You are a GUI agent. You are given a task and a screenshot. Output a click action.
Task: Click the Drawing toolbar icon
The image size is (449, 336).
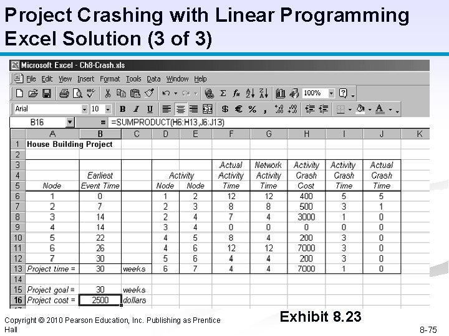294,93
